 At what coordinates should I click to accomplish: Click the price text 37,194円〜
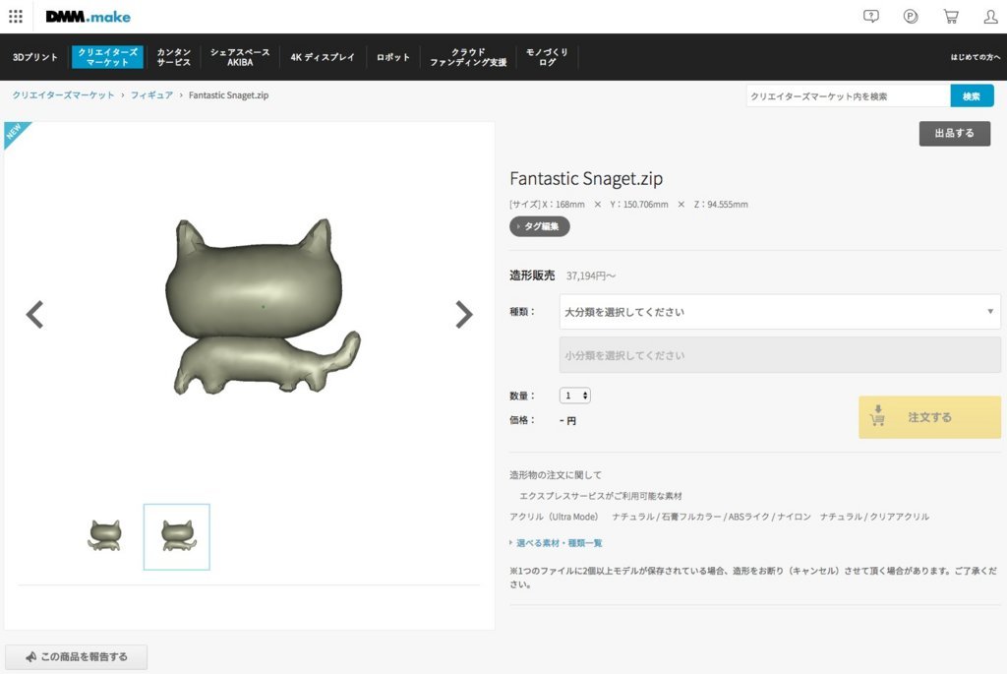tap(590, 276)
